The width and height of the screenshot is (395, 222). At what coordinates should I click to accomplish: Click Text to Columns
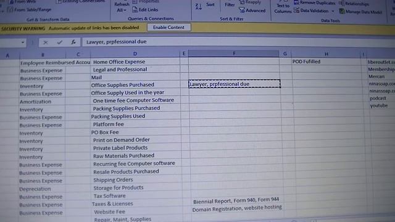(283, 8)
